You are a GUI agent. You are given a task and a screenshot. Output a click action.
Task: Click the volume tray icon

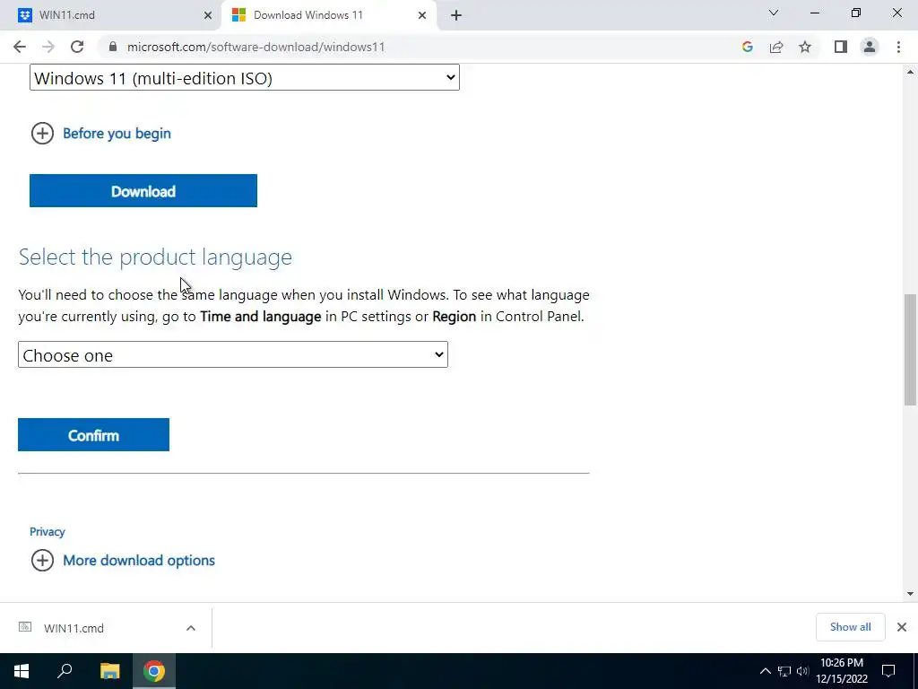coord(802,671)
